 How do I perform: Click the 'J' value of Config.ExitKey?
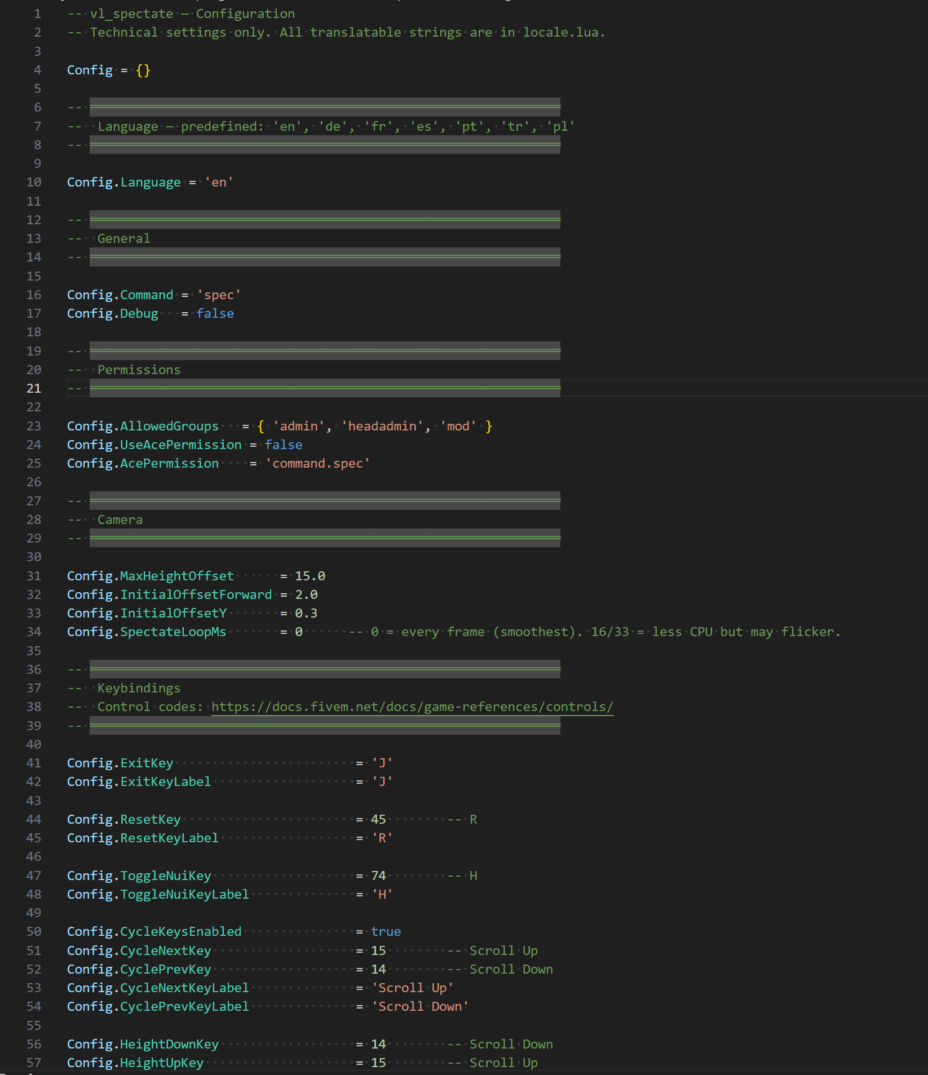[382, 763]
